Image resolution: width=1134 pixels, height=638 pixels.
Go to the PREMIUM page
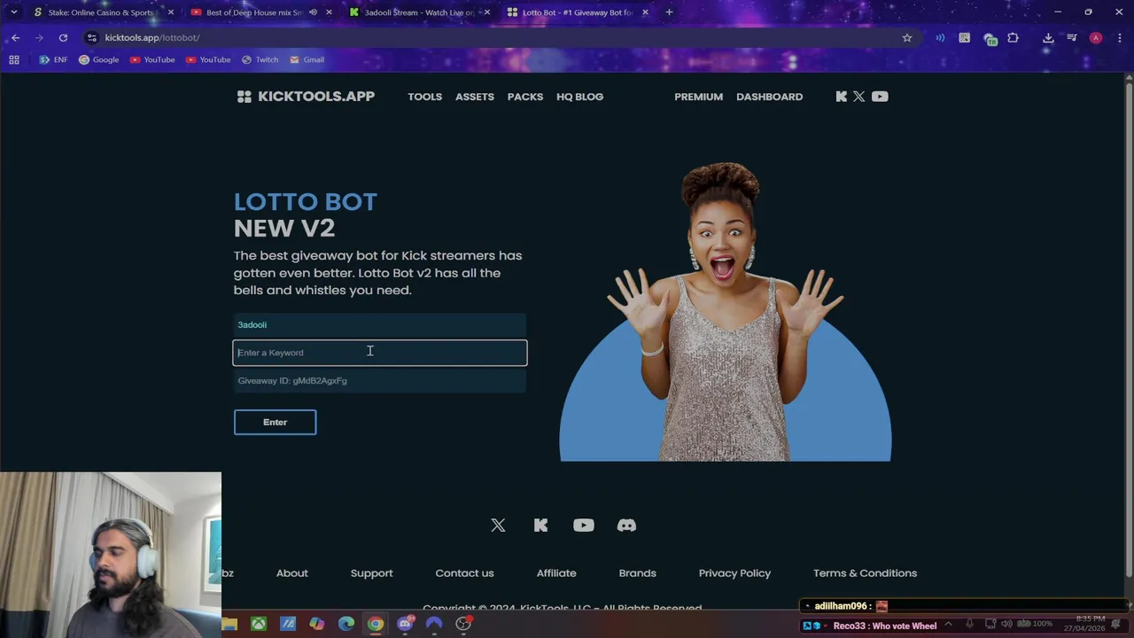698,97
